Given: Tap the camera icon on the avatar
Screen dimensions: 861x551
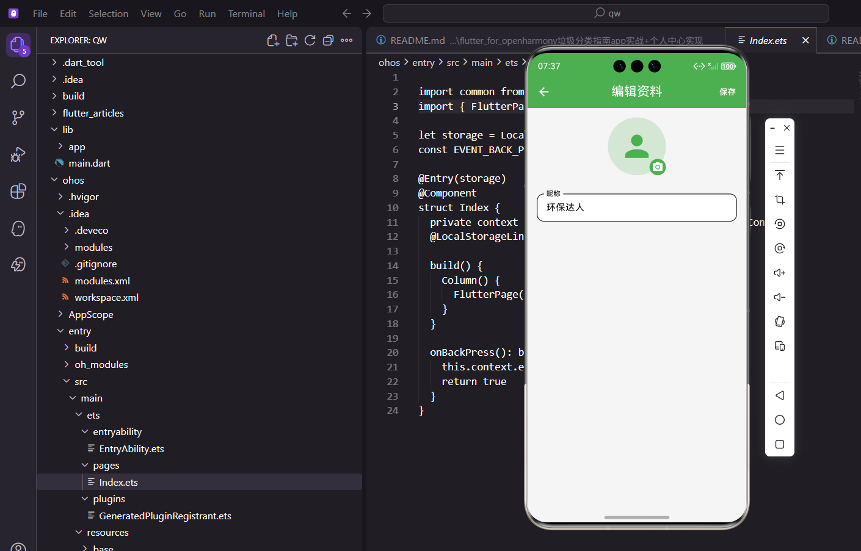Looking at the screenshot, I should [x=658, y=167].
